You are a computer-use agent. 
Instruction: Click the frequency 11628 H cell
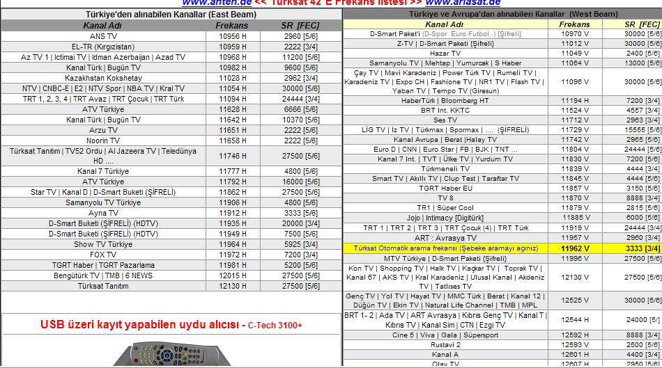[x=233, y=109]
